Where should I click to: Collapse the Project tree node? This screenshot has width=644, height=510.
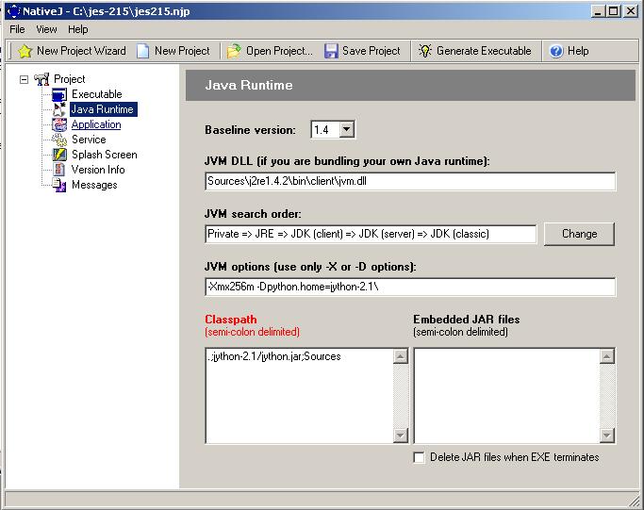click(x=24, y=79)
